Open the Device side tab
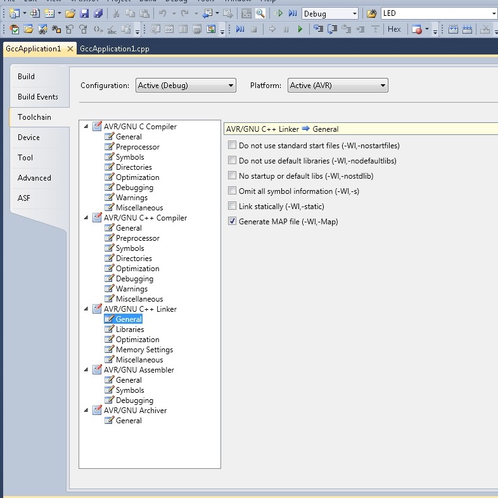 (29, 137)
